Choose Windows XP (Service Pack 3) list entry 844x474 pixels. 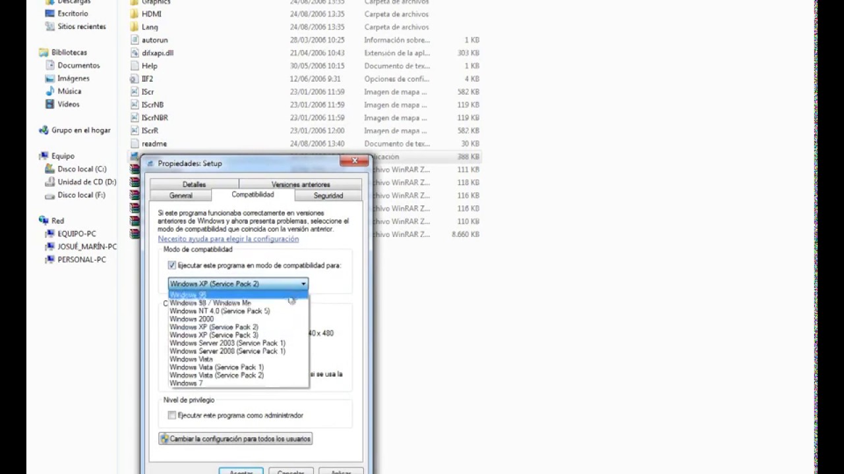point(238,335)
